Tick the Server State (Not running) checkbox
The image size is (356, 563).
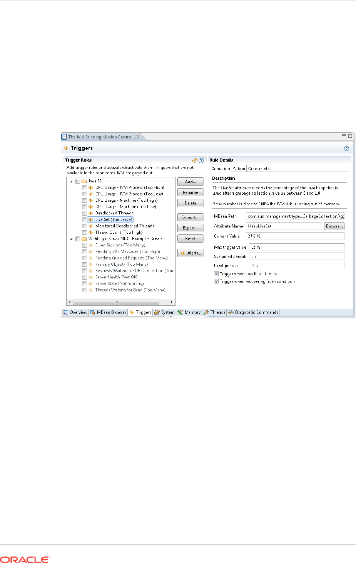coord(85,284)
